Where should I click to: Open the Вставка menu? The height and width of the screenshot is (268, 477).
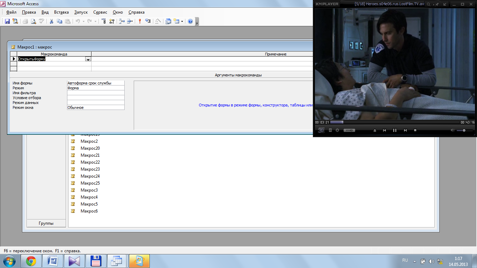[x=61, y=12]
